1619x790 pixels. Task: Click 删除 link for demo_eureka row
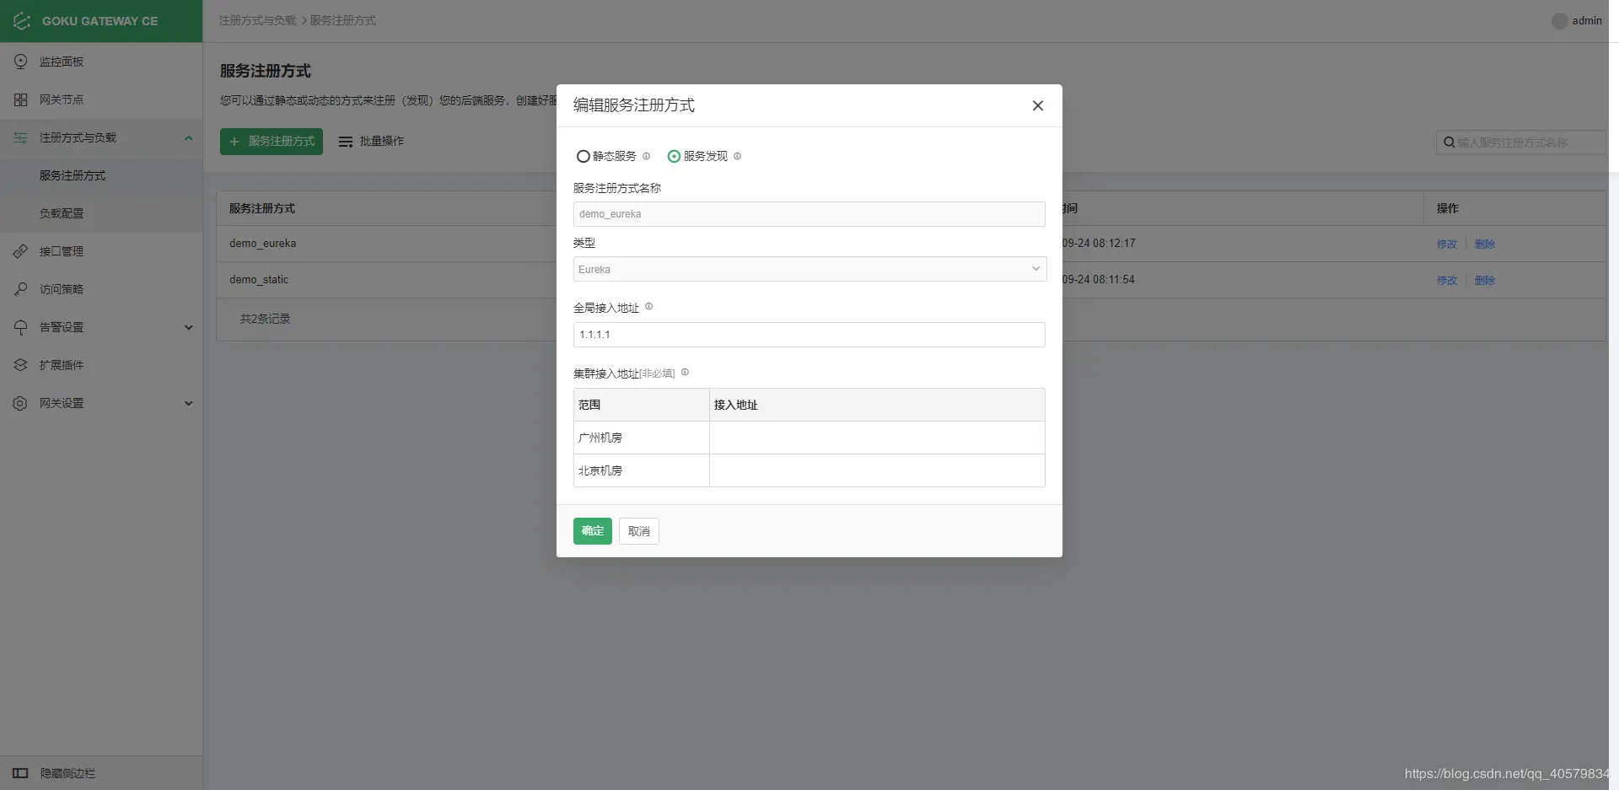pos(1485,244)
